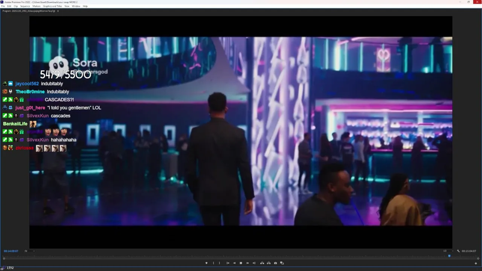This screenshot has height=271, width=482.
Task: Open the Help menu
Action: tap(85, 6)
